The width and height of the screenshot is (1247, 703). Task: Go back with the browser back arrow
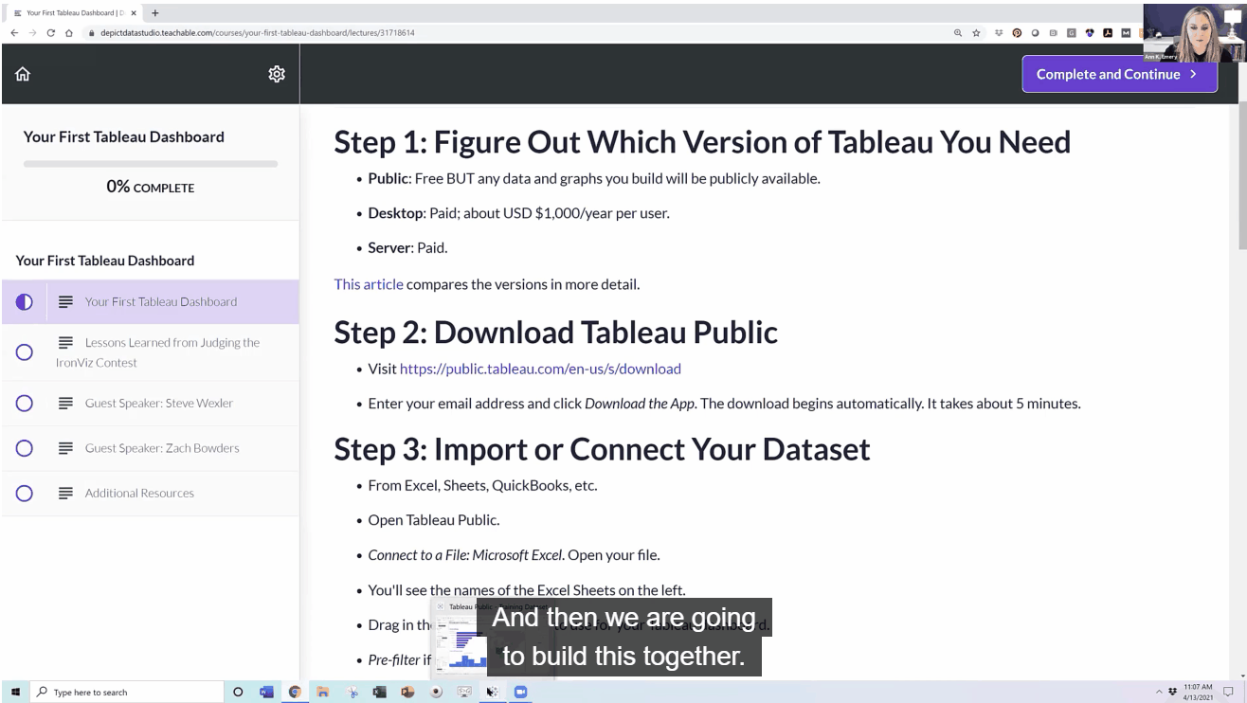click(14, 32)
